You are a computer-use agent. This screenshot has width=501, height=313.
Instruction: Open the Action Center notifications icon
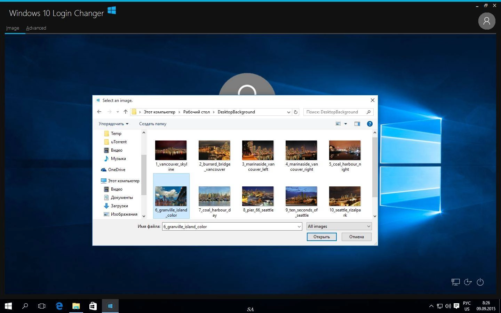456,306
